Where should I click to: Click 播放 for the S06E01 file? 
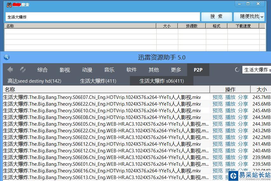[x=230, y=164]
